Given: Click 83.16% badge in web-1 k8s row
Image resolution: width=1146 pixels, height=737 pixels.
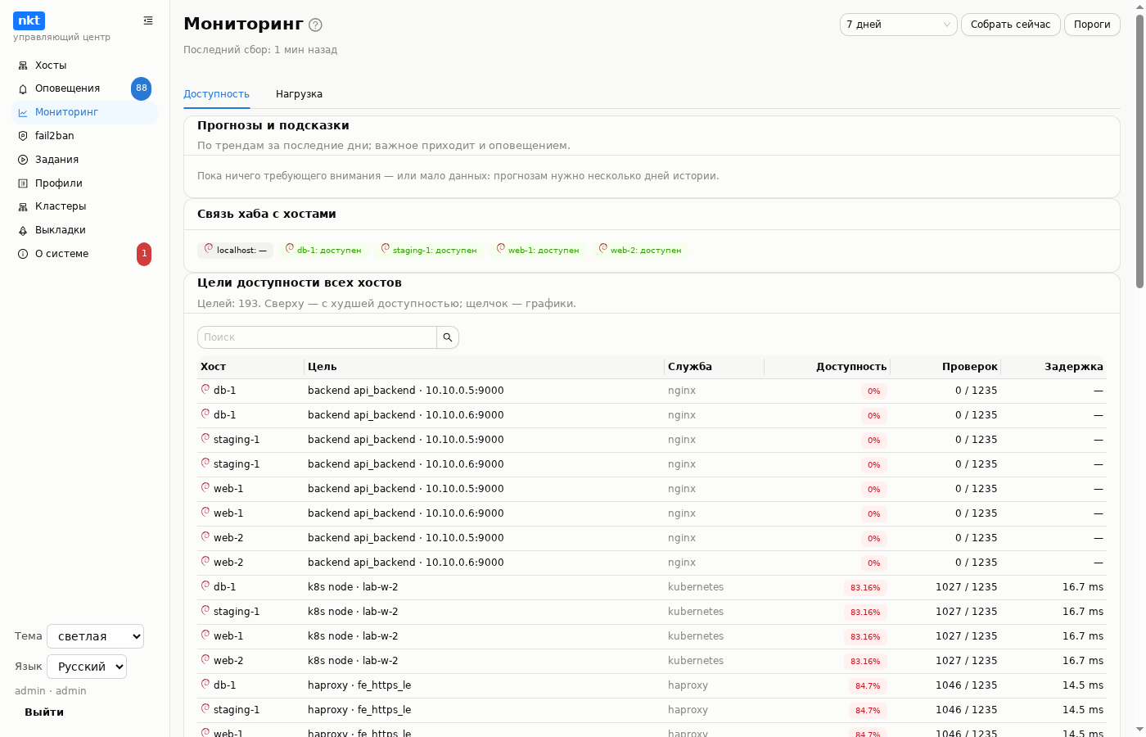Looking at the screenshot, I should click(865, 637).
